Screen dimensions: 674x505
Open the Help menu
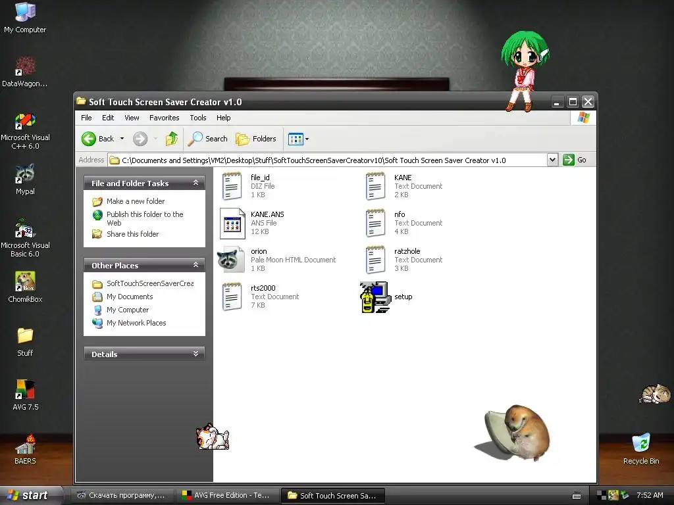pos(223,118)
